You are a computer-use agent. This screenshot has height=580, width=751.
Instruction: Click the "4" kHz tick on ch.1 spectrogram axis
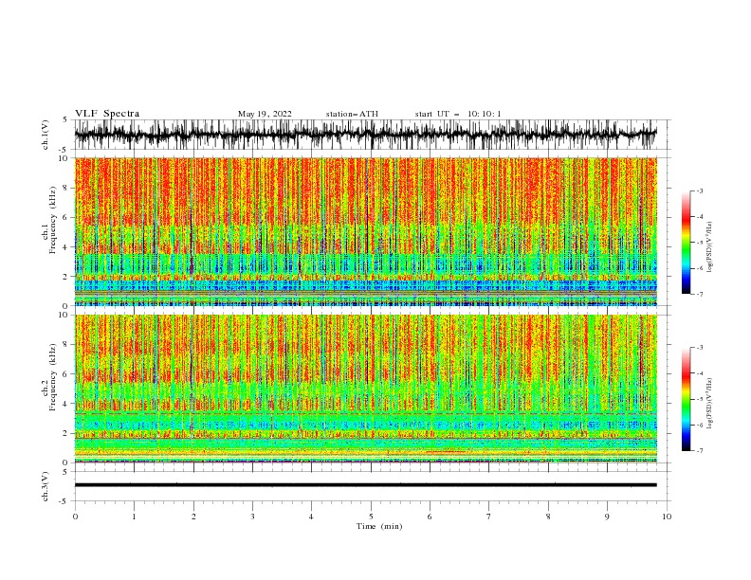pyautogui.click(x=66, y=247)
